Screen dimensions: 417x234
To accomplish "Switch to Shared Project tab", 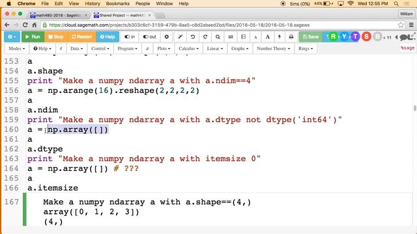I will click(x=122, y=16).
